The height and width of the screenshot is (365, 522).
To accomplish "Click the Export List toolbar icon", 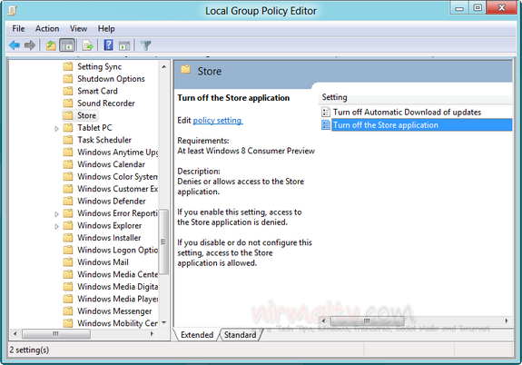I will pos(87,45).
